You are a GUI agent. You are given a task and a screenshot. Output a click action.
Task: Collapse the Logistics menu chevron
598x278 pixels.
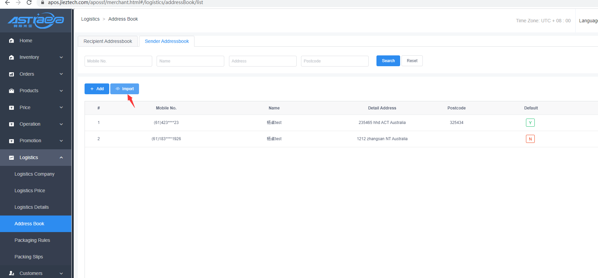coord(61,157)
